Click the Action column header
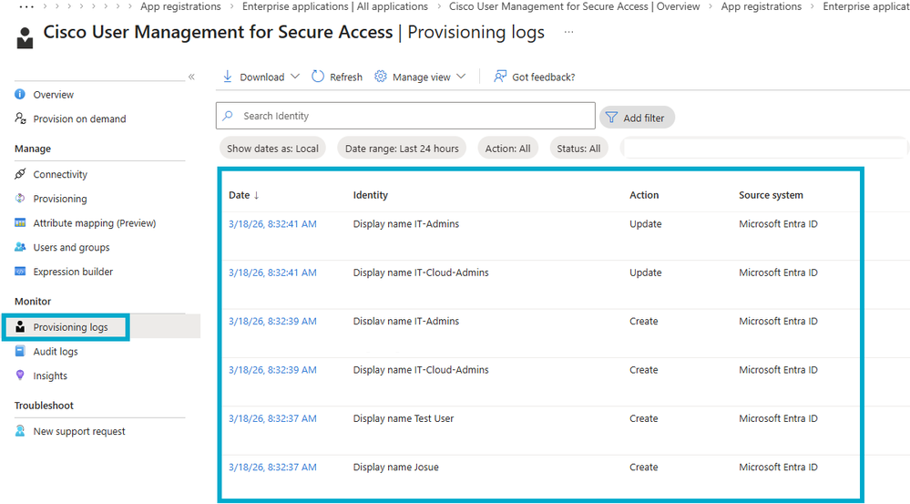The width and height of the screenshot is (910, 504). pos(644,195)
